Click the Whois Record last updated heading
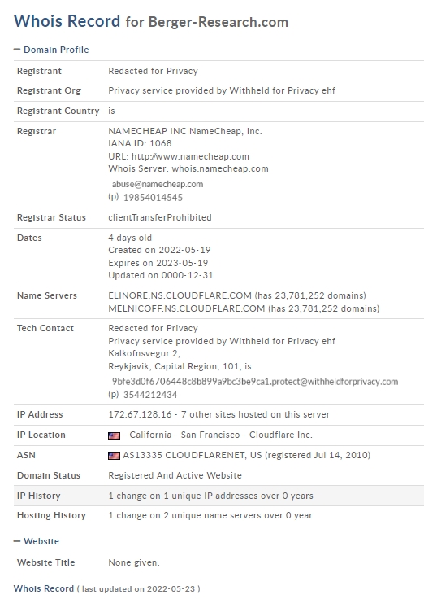This screenshot has width=424, height=599. 106,588
